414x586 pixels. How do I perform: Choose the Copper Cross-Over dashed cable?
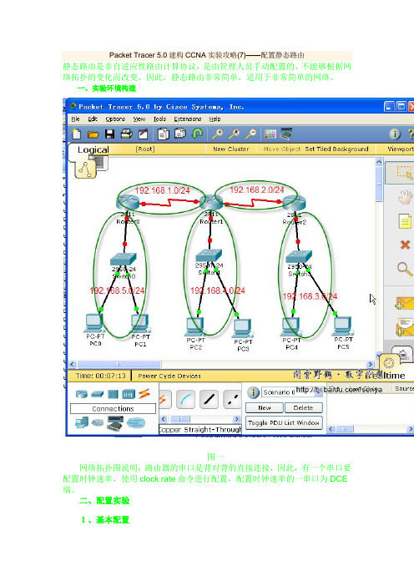click(x=232, y=399)
